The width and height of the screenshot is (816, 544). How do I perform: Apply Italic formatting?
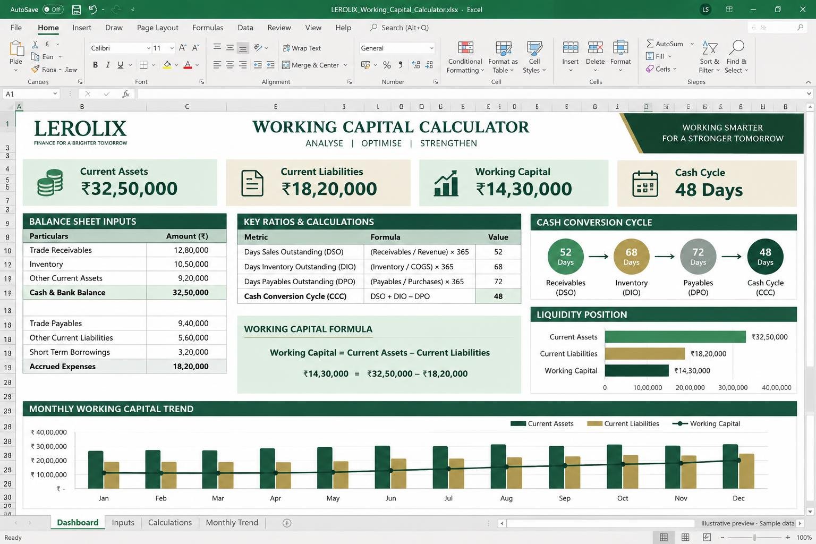[108, 65]
